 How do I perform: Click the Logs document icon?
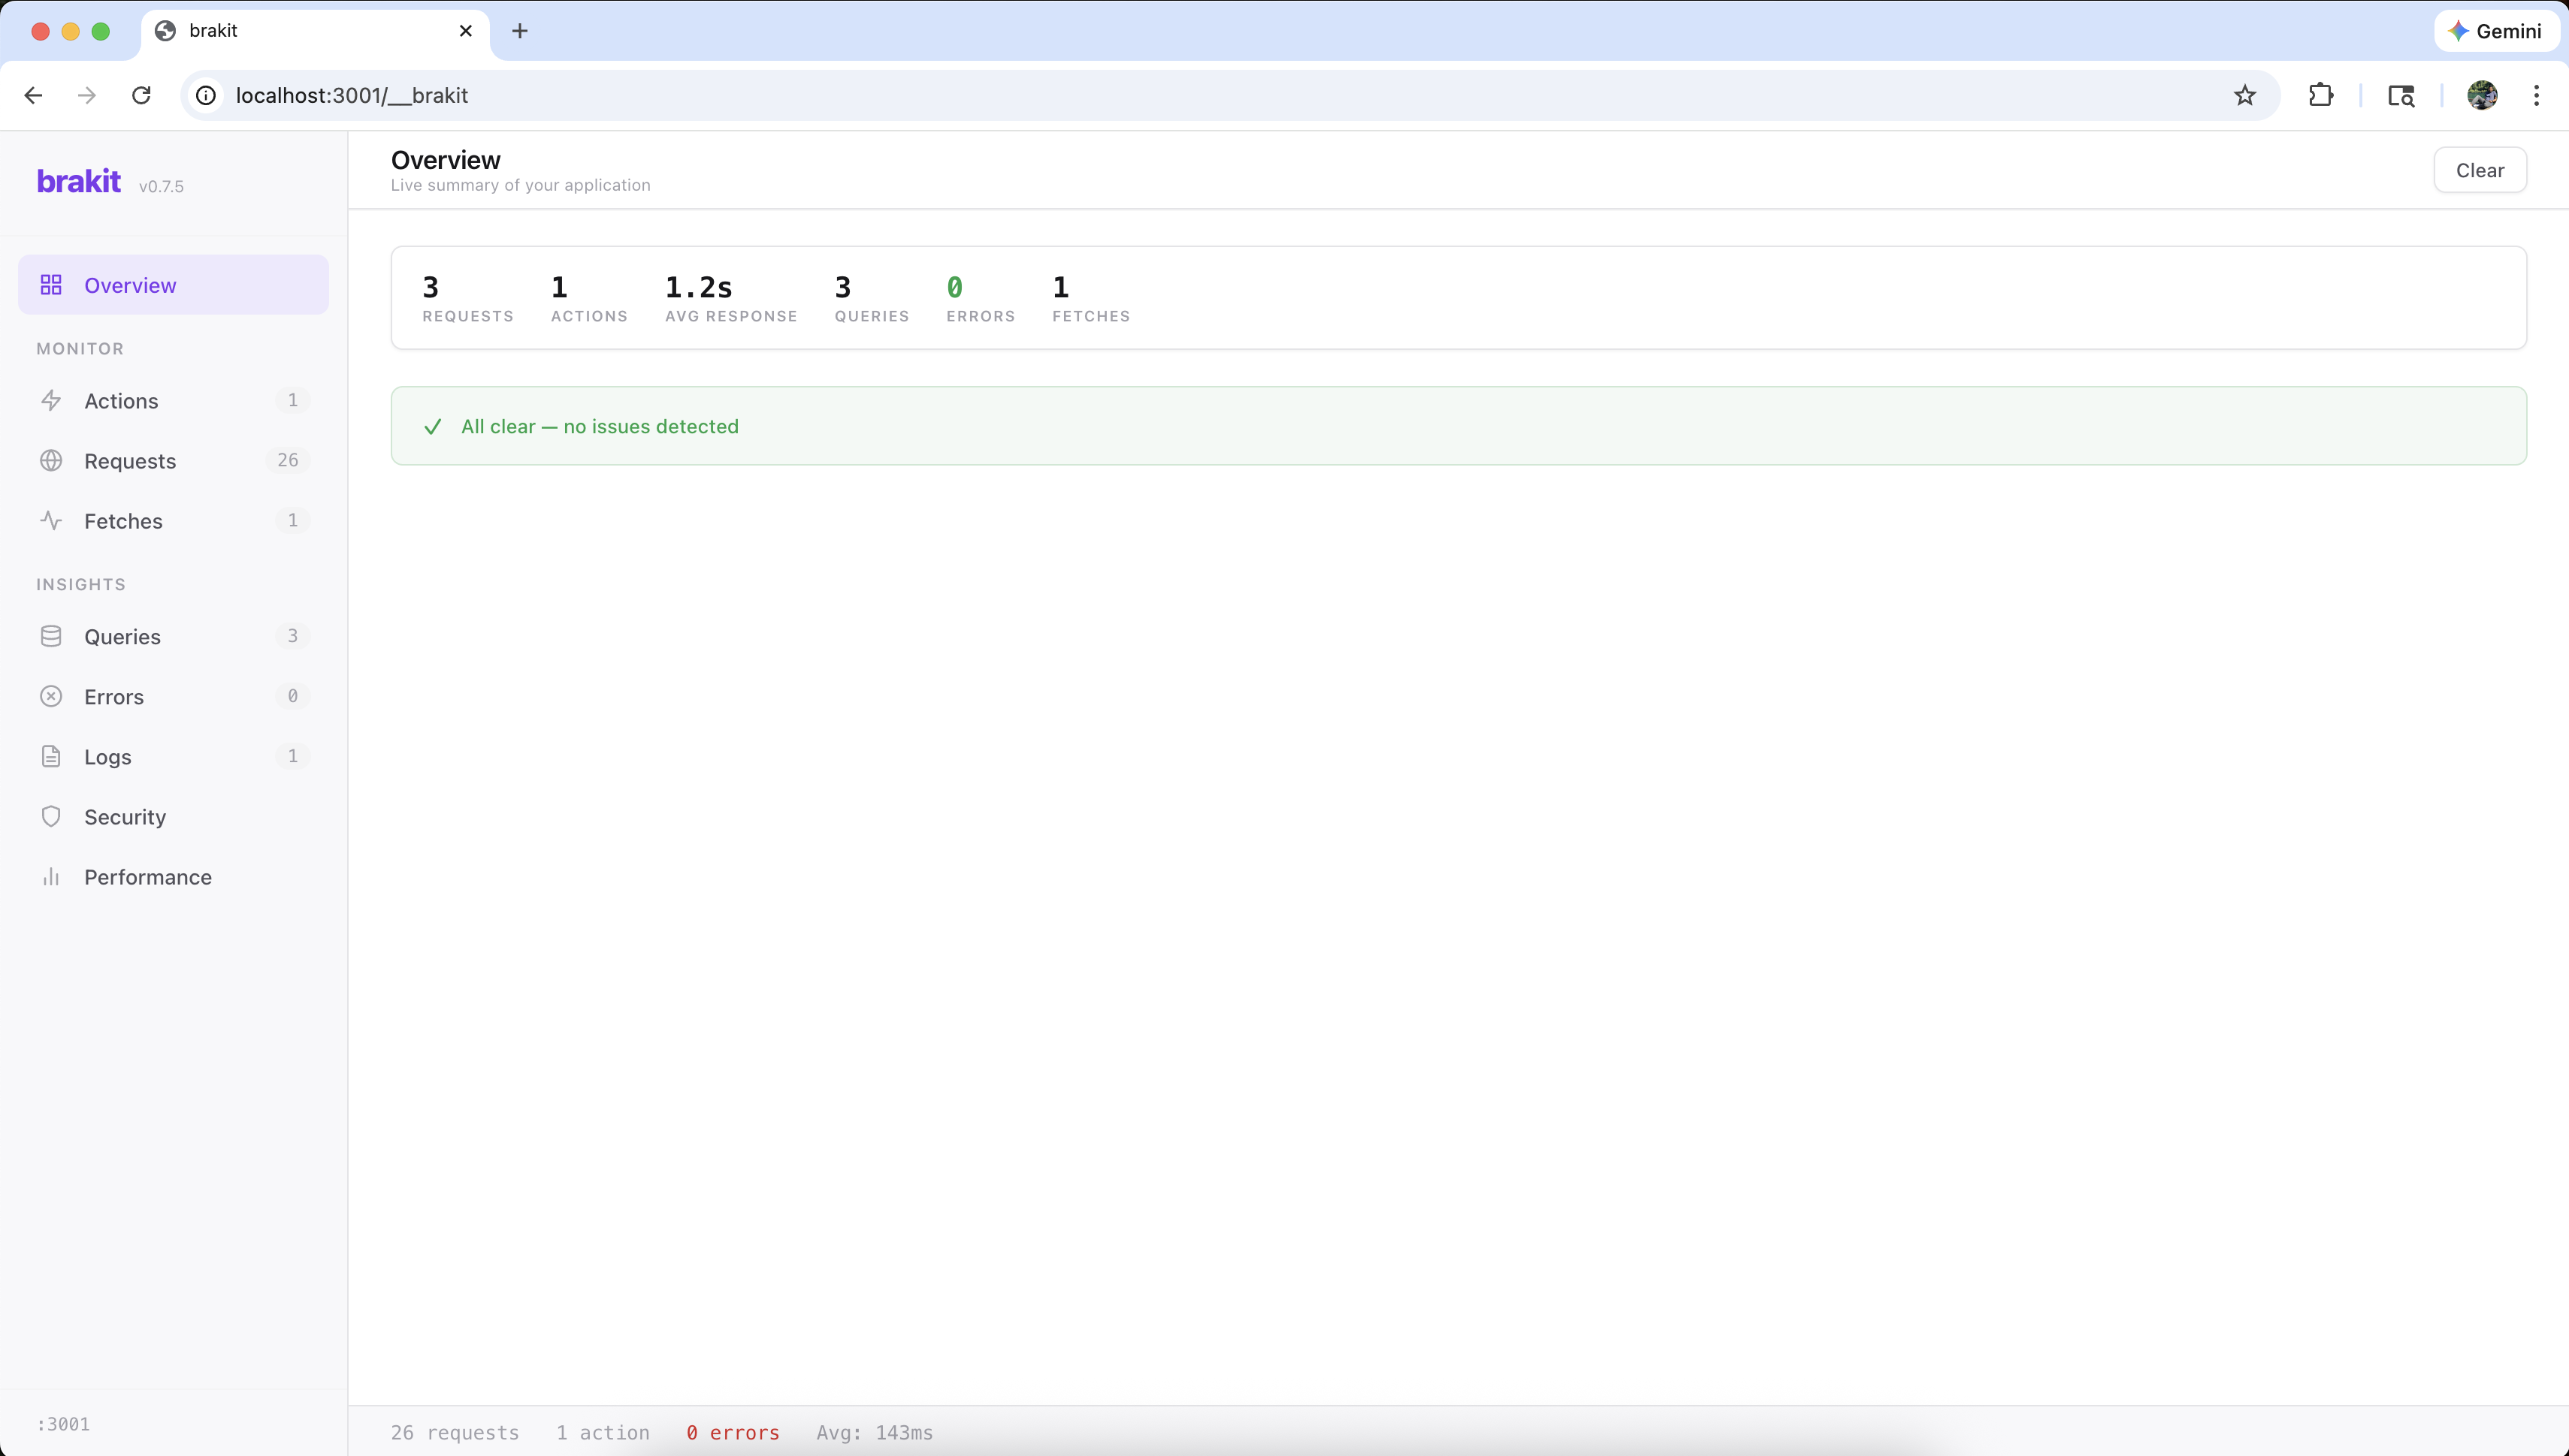pyautogui.click(x=52, y=757)
